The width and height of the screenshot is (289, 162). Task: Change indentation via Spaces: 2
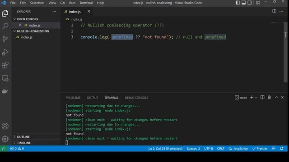pyautogui.click(x=193, y=148)
